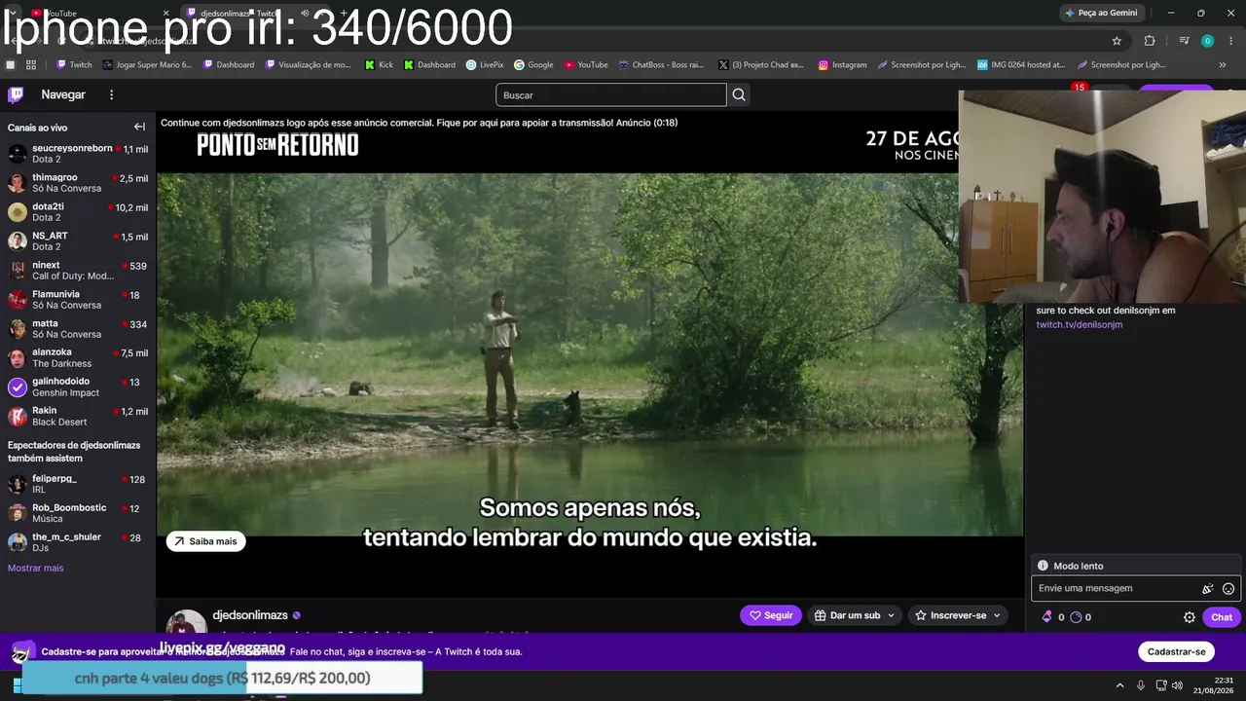Viewport: 1246px width, 701px height.
Task: Click the Buscar search field
Action: click(x=611, y=94)
